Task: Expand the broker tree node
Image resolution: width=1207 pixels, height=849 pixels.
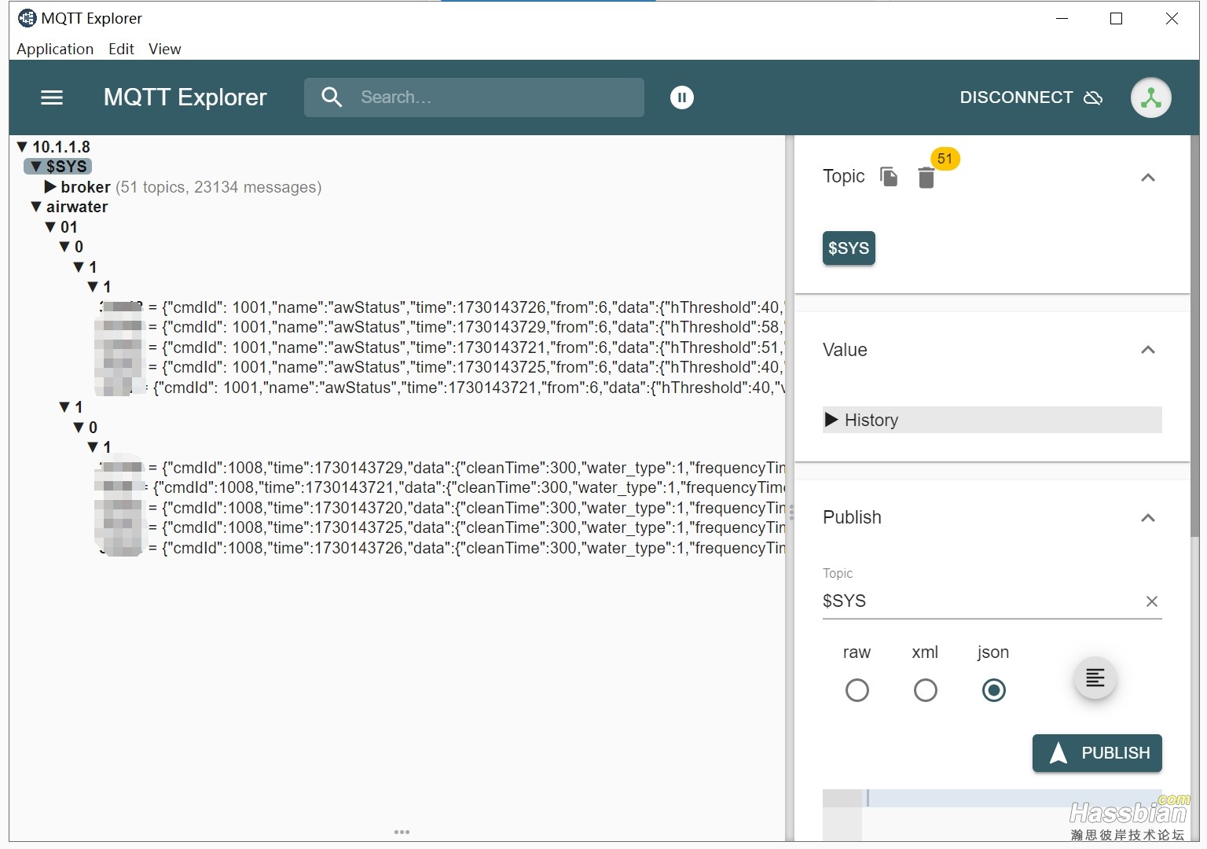Action: point(50,187)
